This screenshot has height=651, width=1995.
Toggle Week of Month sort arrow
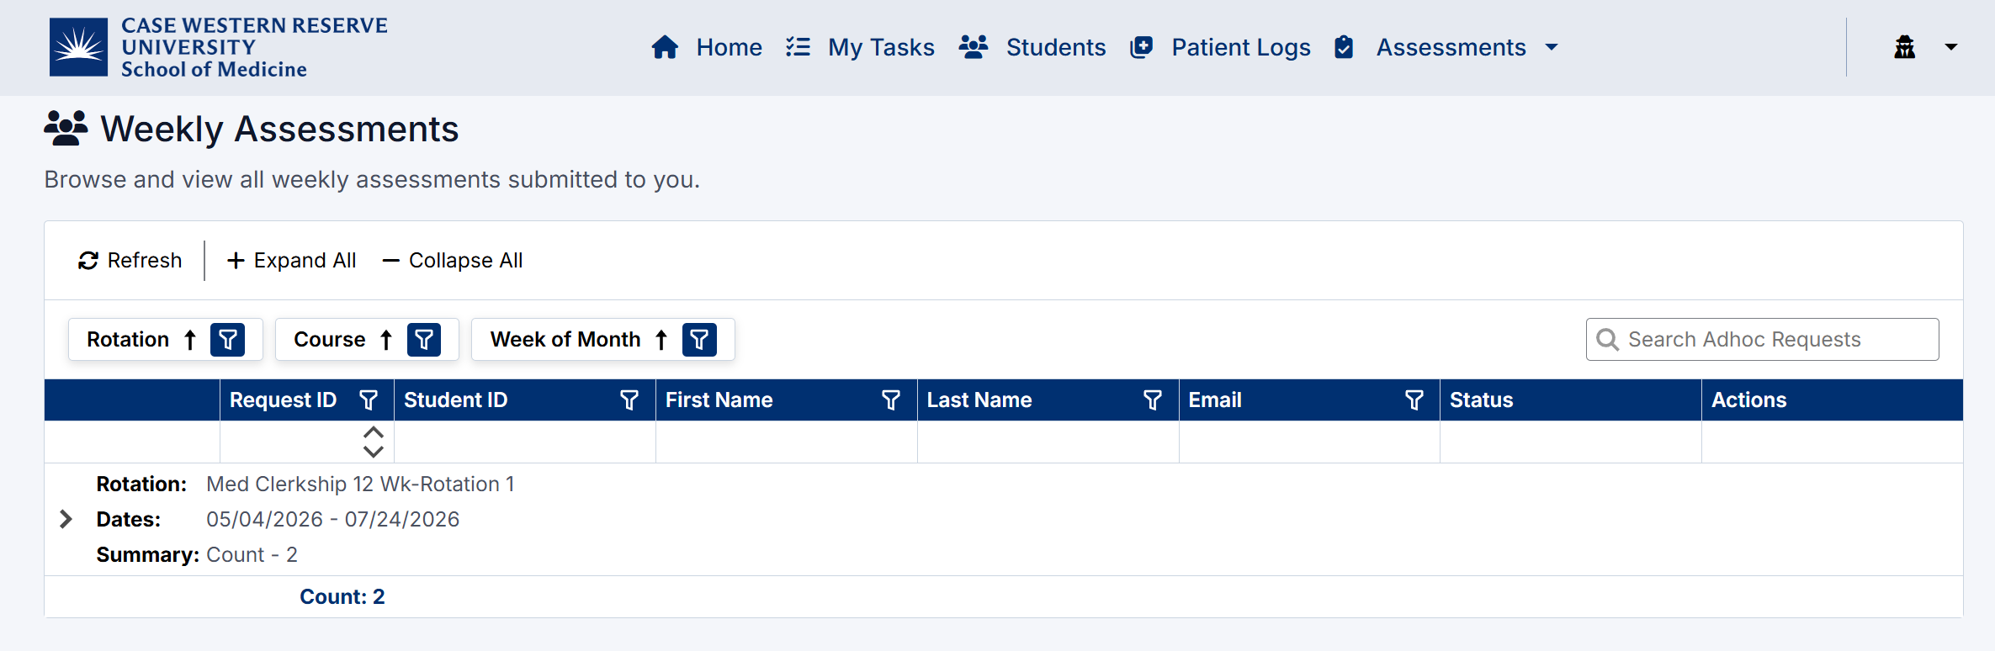point(661,340)
